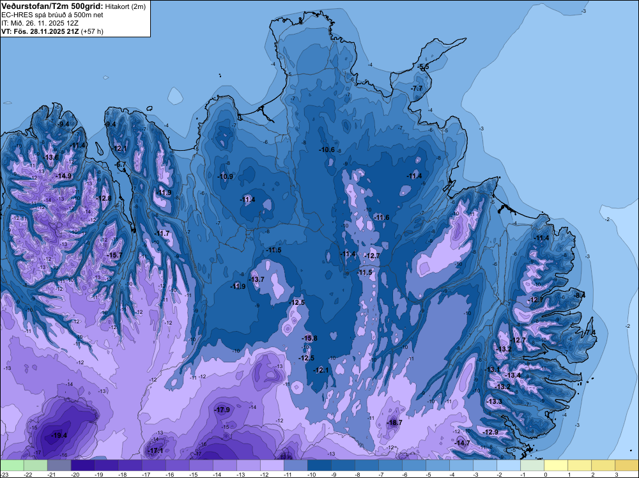639x478 pixels.
Task: Select the dark purple -20 legend swatch
Action: coord(82,465)
